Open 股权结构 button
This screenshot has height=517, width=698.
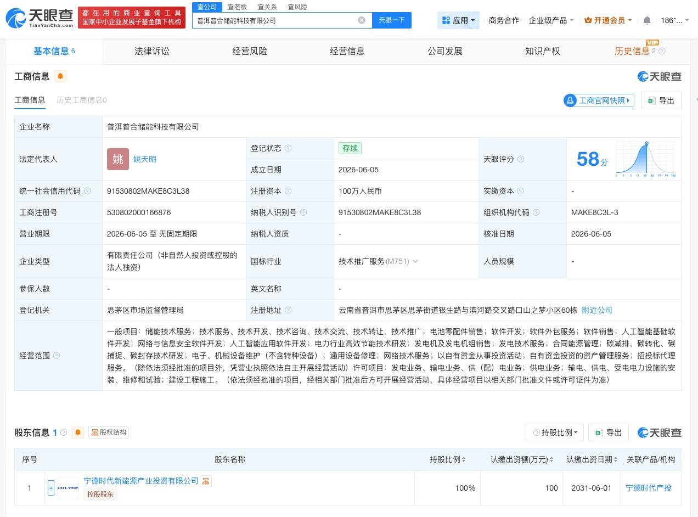tap(109, 432)
